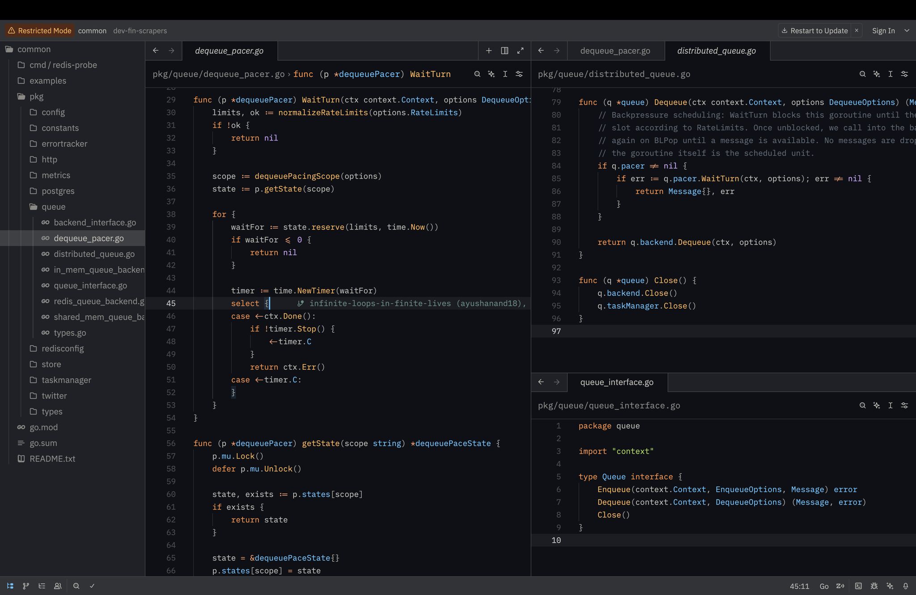Open the dev-fin-scrapers branch selector

tap(140, 31)
